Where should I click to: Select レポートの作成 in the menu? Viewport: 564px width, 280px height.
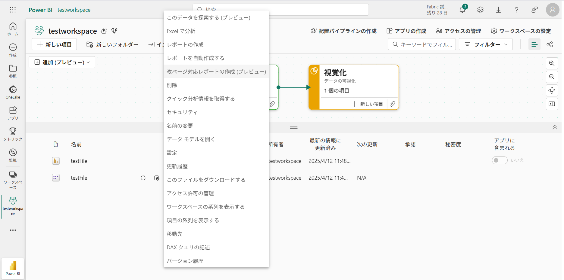point(216,44)
